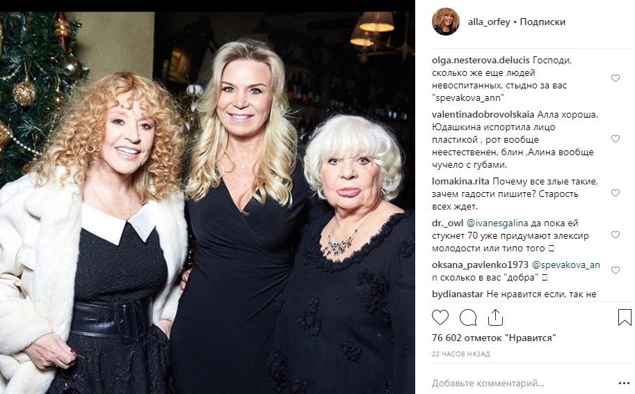Like valentinadobrovolskaia comment heart
The image size is (635, 394).
(615, 139)
